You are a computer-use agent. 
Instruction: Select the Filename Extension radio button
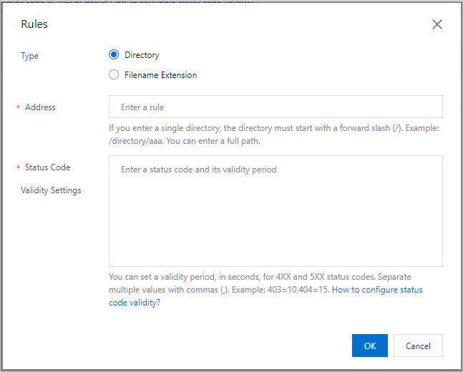[114, 74]
